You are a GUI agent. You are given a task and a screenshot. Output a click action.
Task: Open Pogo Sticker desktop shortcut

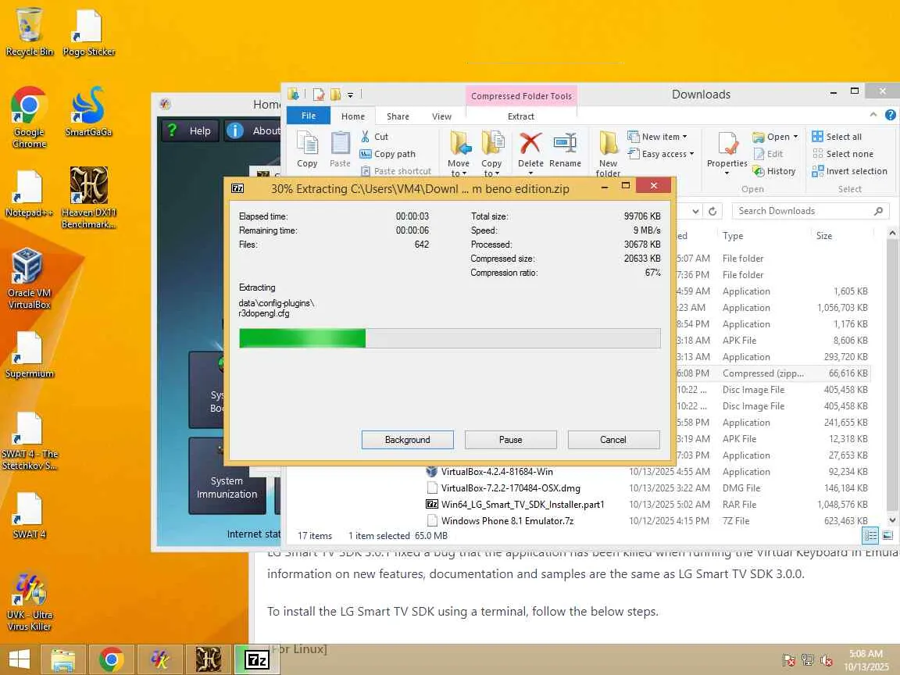point(88,33)
